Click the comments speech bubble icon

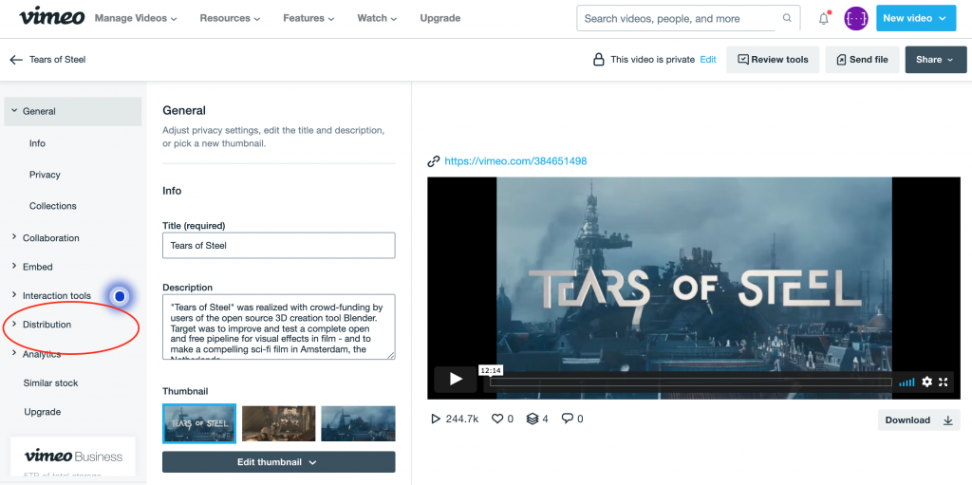(x=567, y=419)
